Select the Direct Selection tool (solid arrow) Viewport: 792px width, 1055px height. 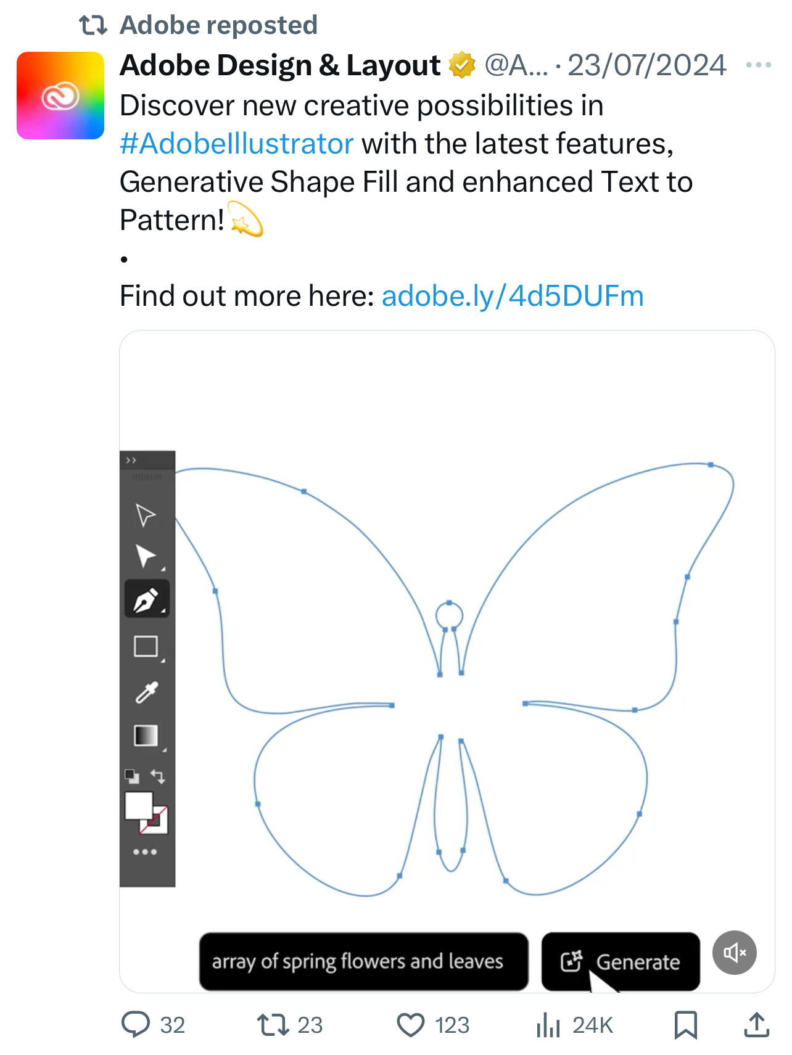pyautogui.click(x=146, y=556)
